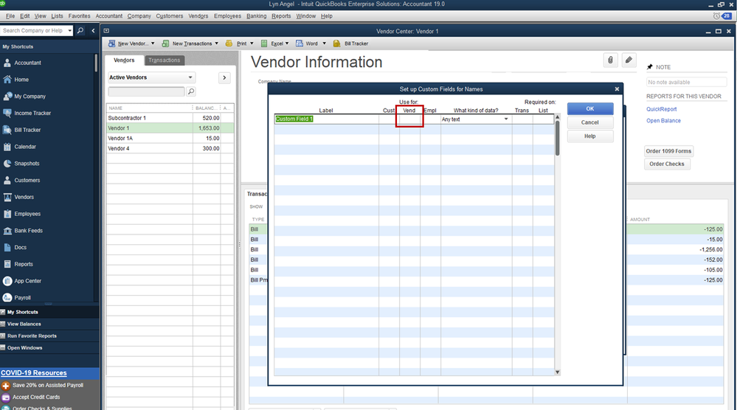Screen dimensions: 737x410
Task: Open the Search Company or Help dropdown arrow
Action: [x=69, y=30]
